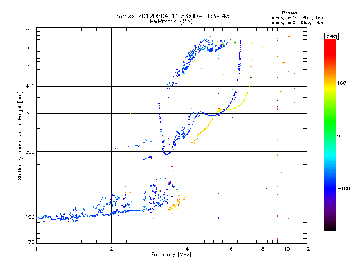Viewport: 361px width, 271px height.
Task: Click the y-axis label '75'
Action: point(32,242)
